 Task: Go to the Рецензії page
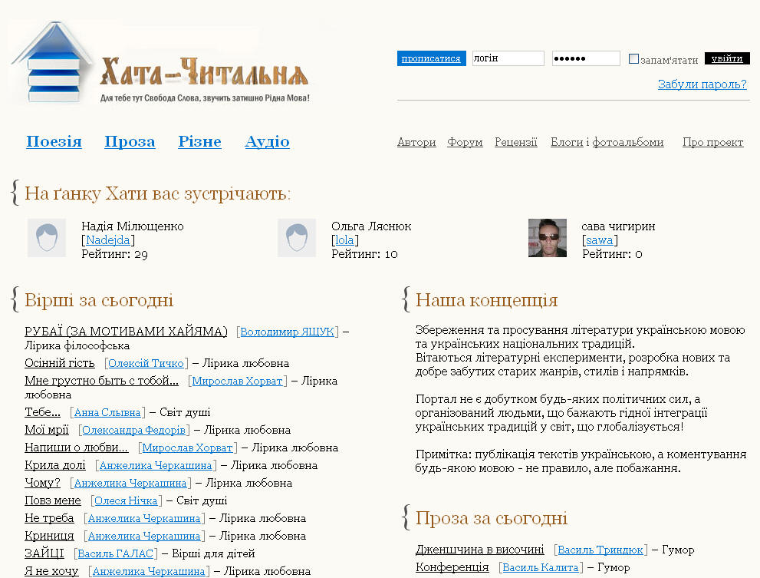tap(515, 142)
